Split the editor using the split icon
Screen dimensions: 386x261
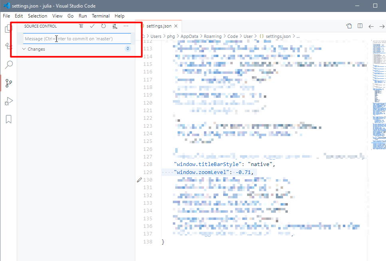click(x=360, y=26)
